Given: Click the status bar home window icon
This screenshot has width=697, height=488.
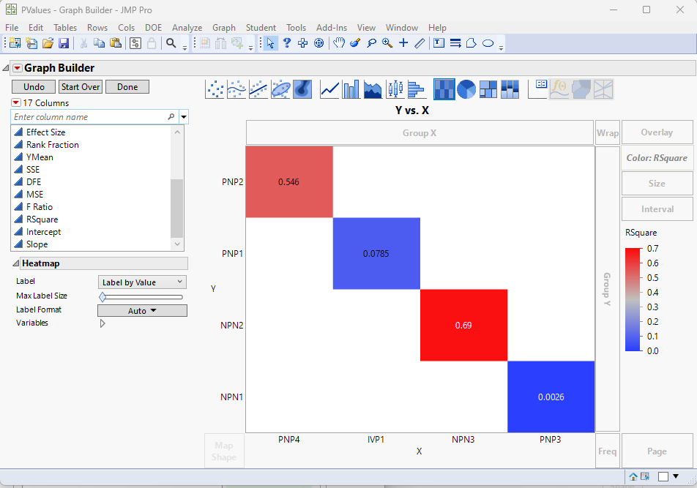Looking at the screenshot, I should pos(633,476).
